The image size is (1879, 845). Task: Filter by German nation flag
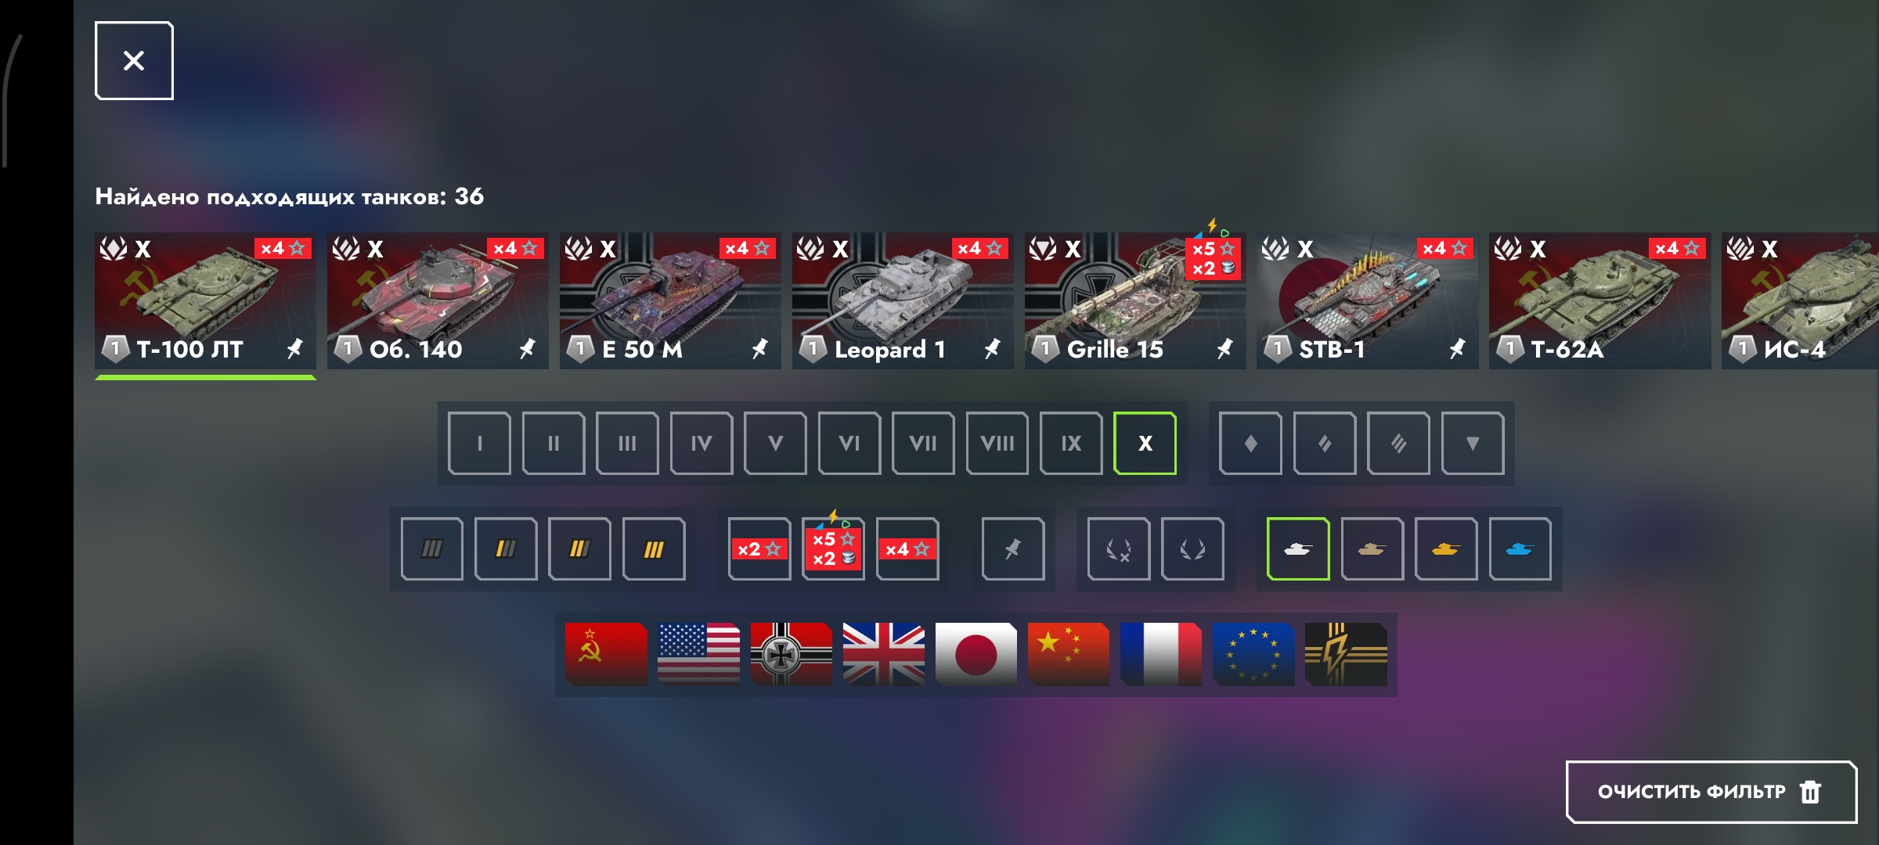pos(791,654)
